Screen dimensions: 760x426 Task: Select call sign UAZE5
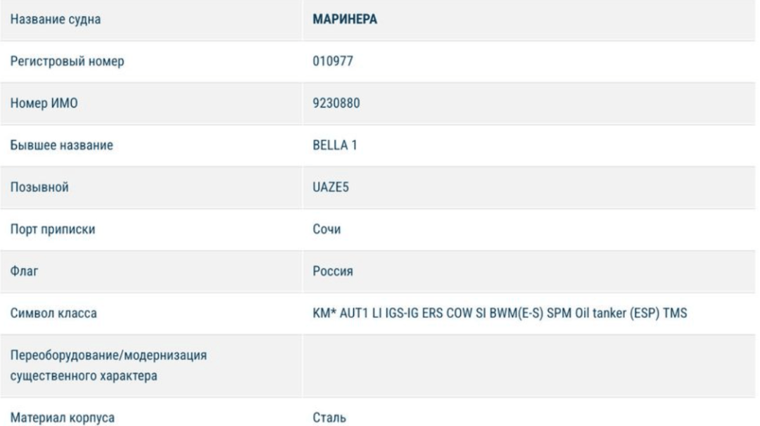coord(329,188)
